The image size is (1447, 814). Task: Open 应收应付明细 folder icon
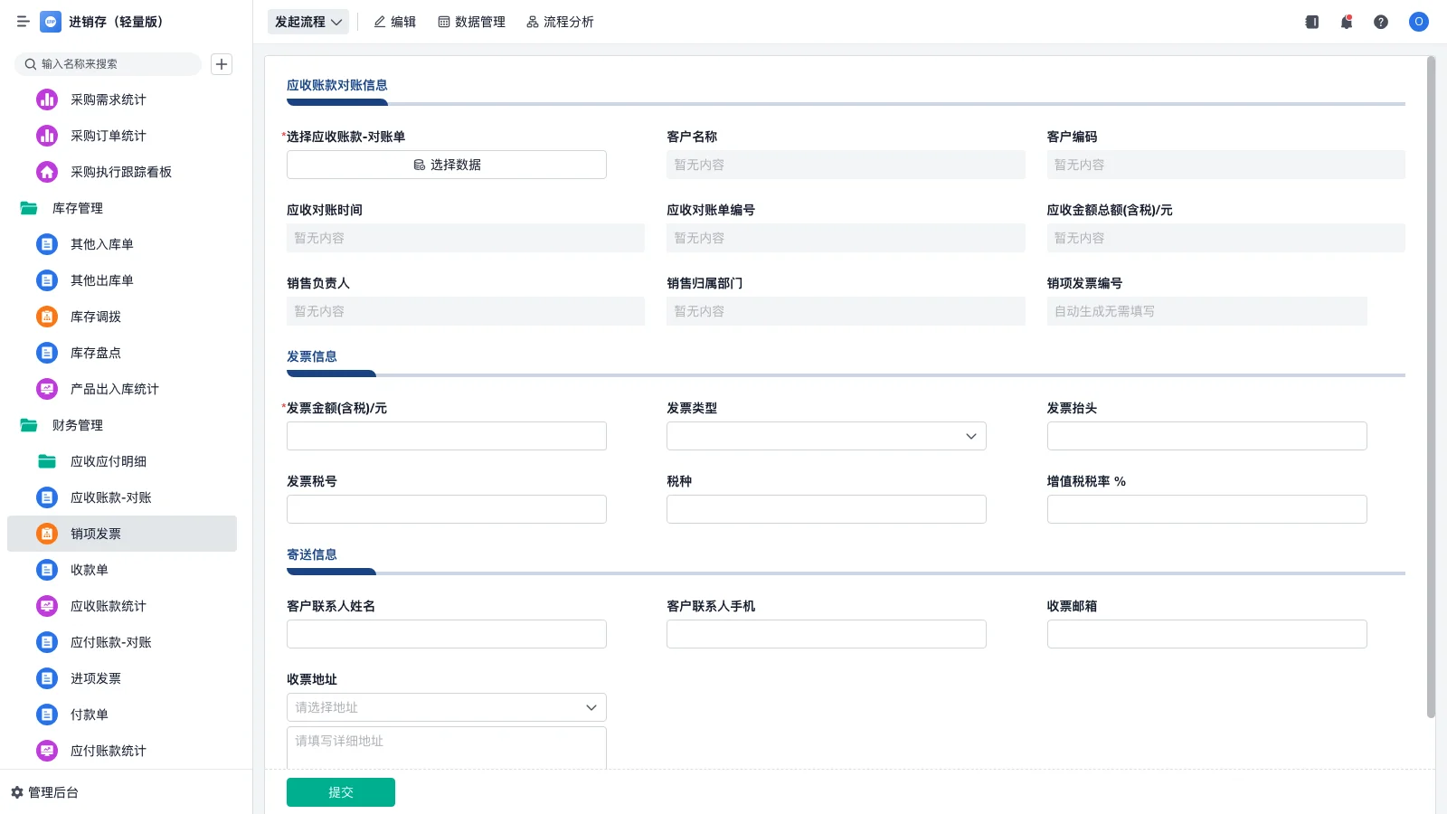[x=47, y=461]
